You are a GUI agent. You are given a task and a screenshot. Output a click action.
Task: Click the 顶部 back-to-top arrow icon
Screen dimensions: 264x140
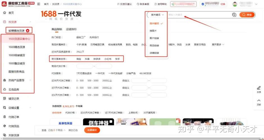pos(259,101)
